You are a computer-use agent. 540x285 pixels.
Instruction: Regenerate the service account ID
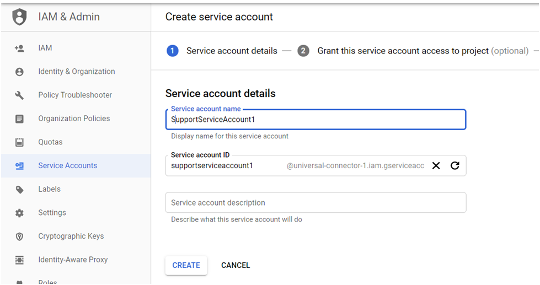click(x=455, y=165)
